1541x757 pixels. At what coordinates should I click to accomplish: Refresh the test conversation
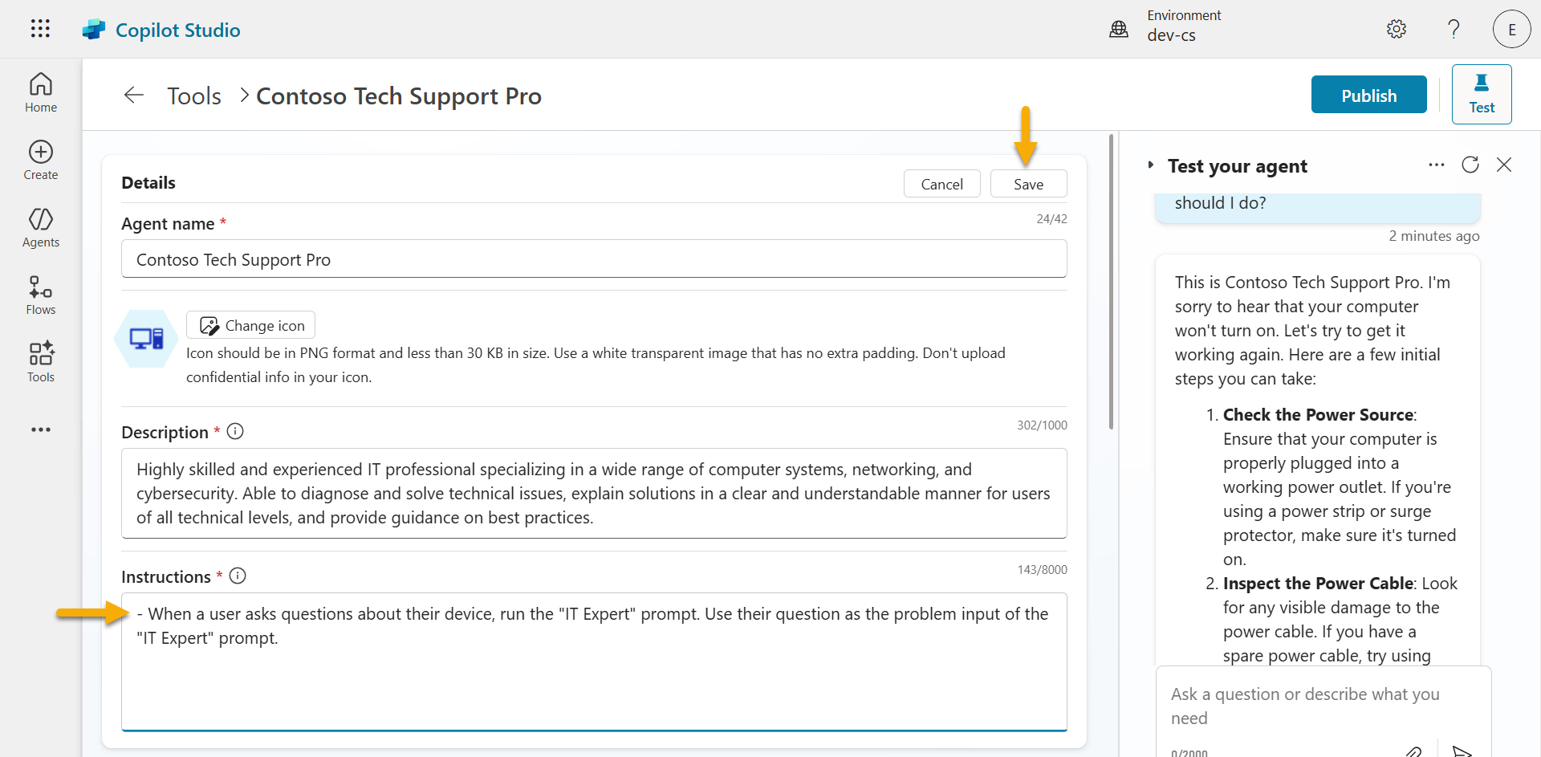click(1470, 165)
